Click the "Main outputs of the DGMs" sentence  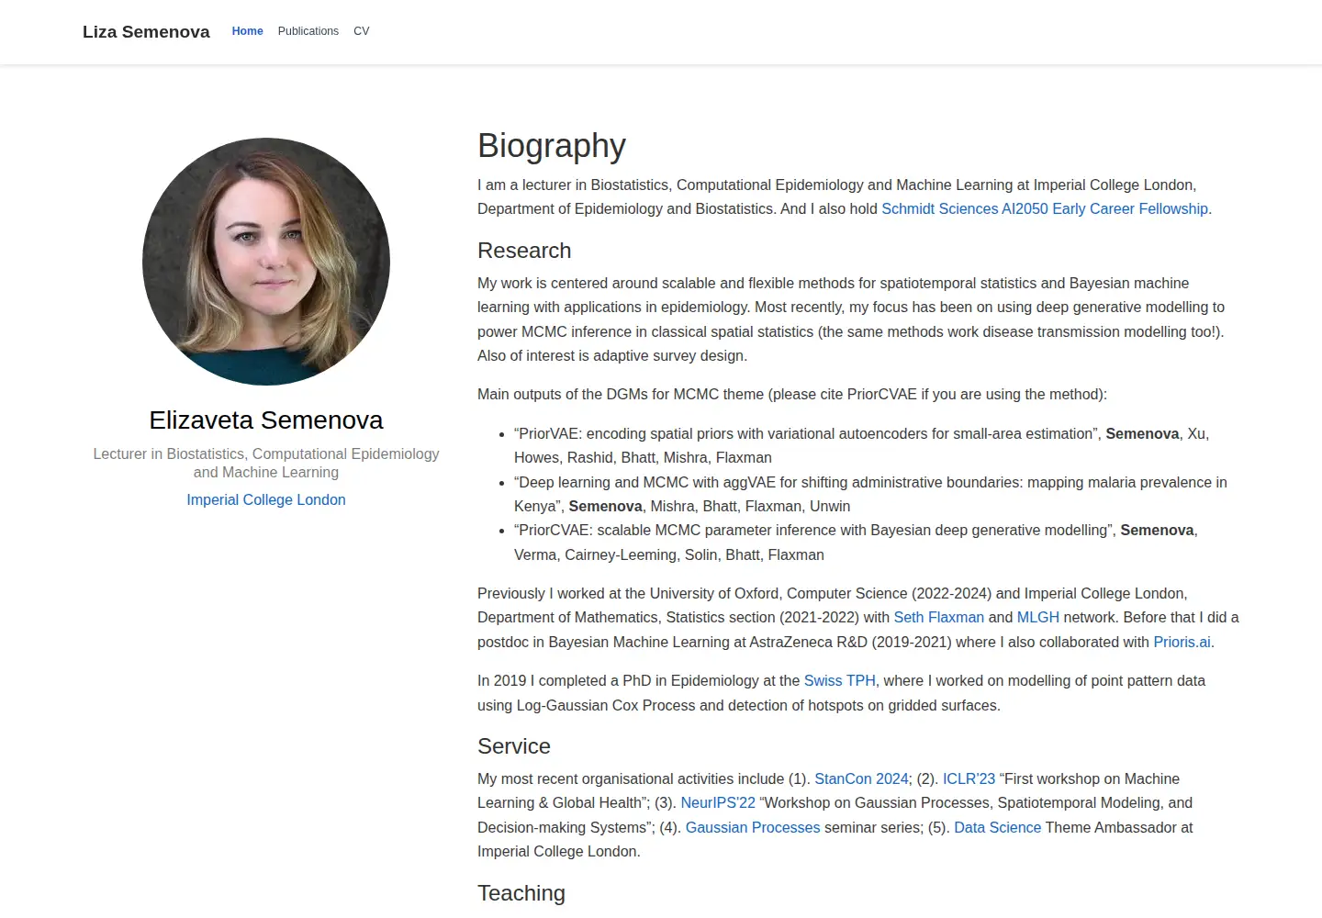(x=792, y=394)
